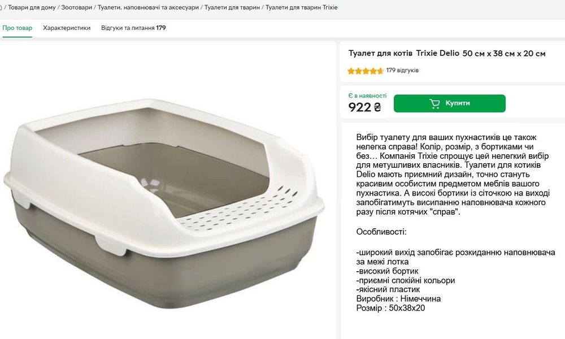Screen dimensions: 565x339
Task: Click the 922 ₴ price
Action: tap(364, 107)
